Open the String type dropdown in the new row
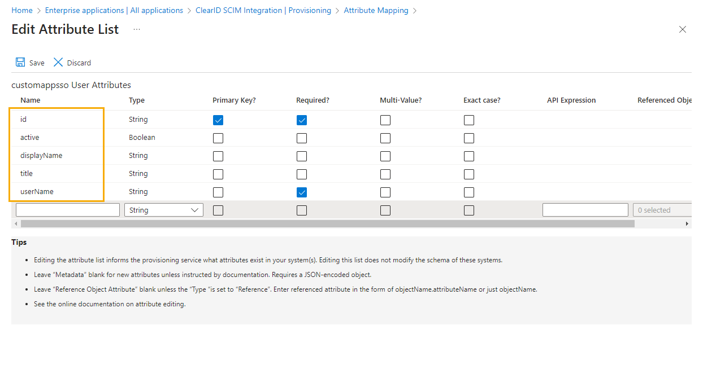 [163, 209]
